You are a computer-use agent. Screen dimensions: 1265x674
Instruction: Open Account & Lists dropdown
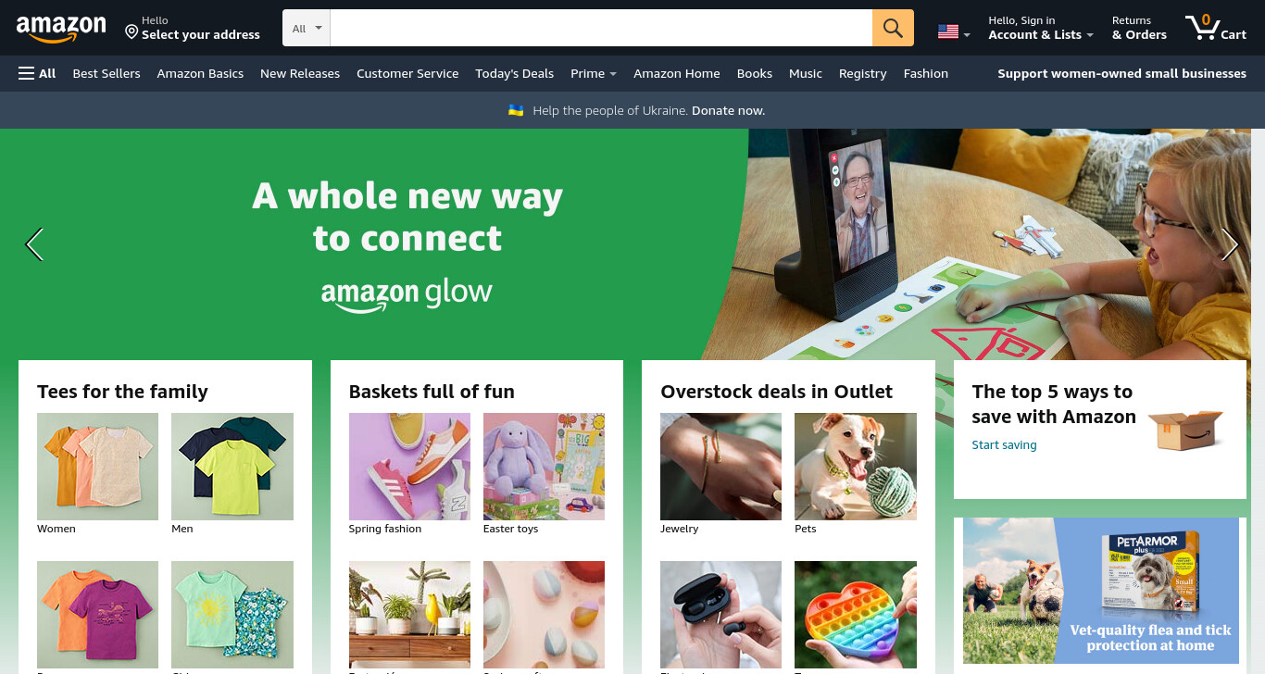tap(1041, 28)
